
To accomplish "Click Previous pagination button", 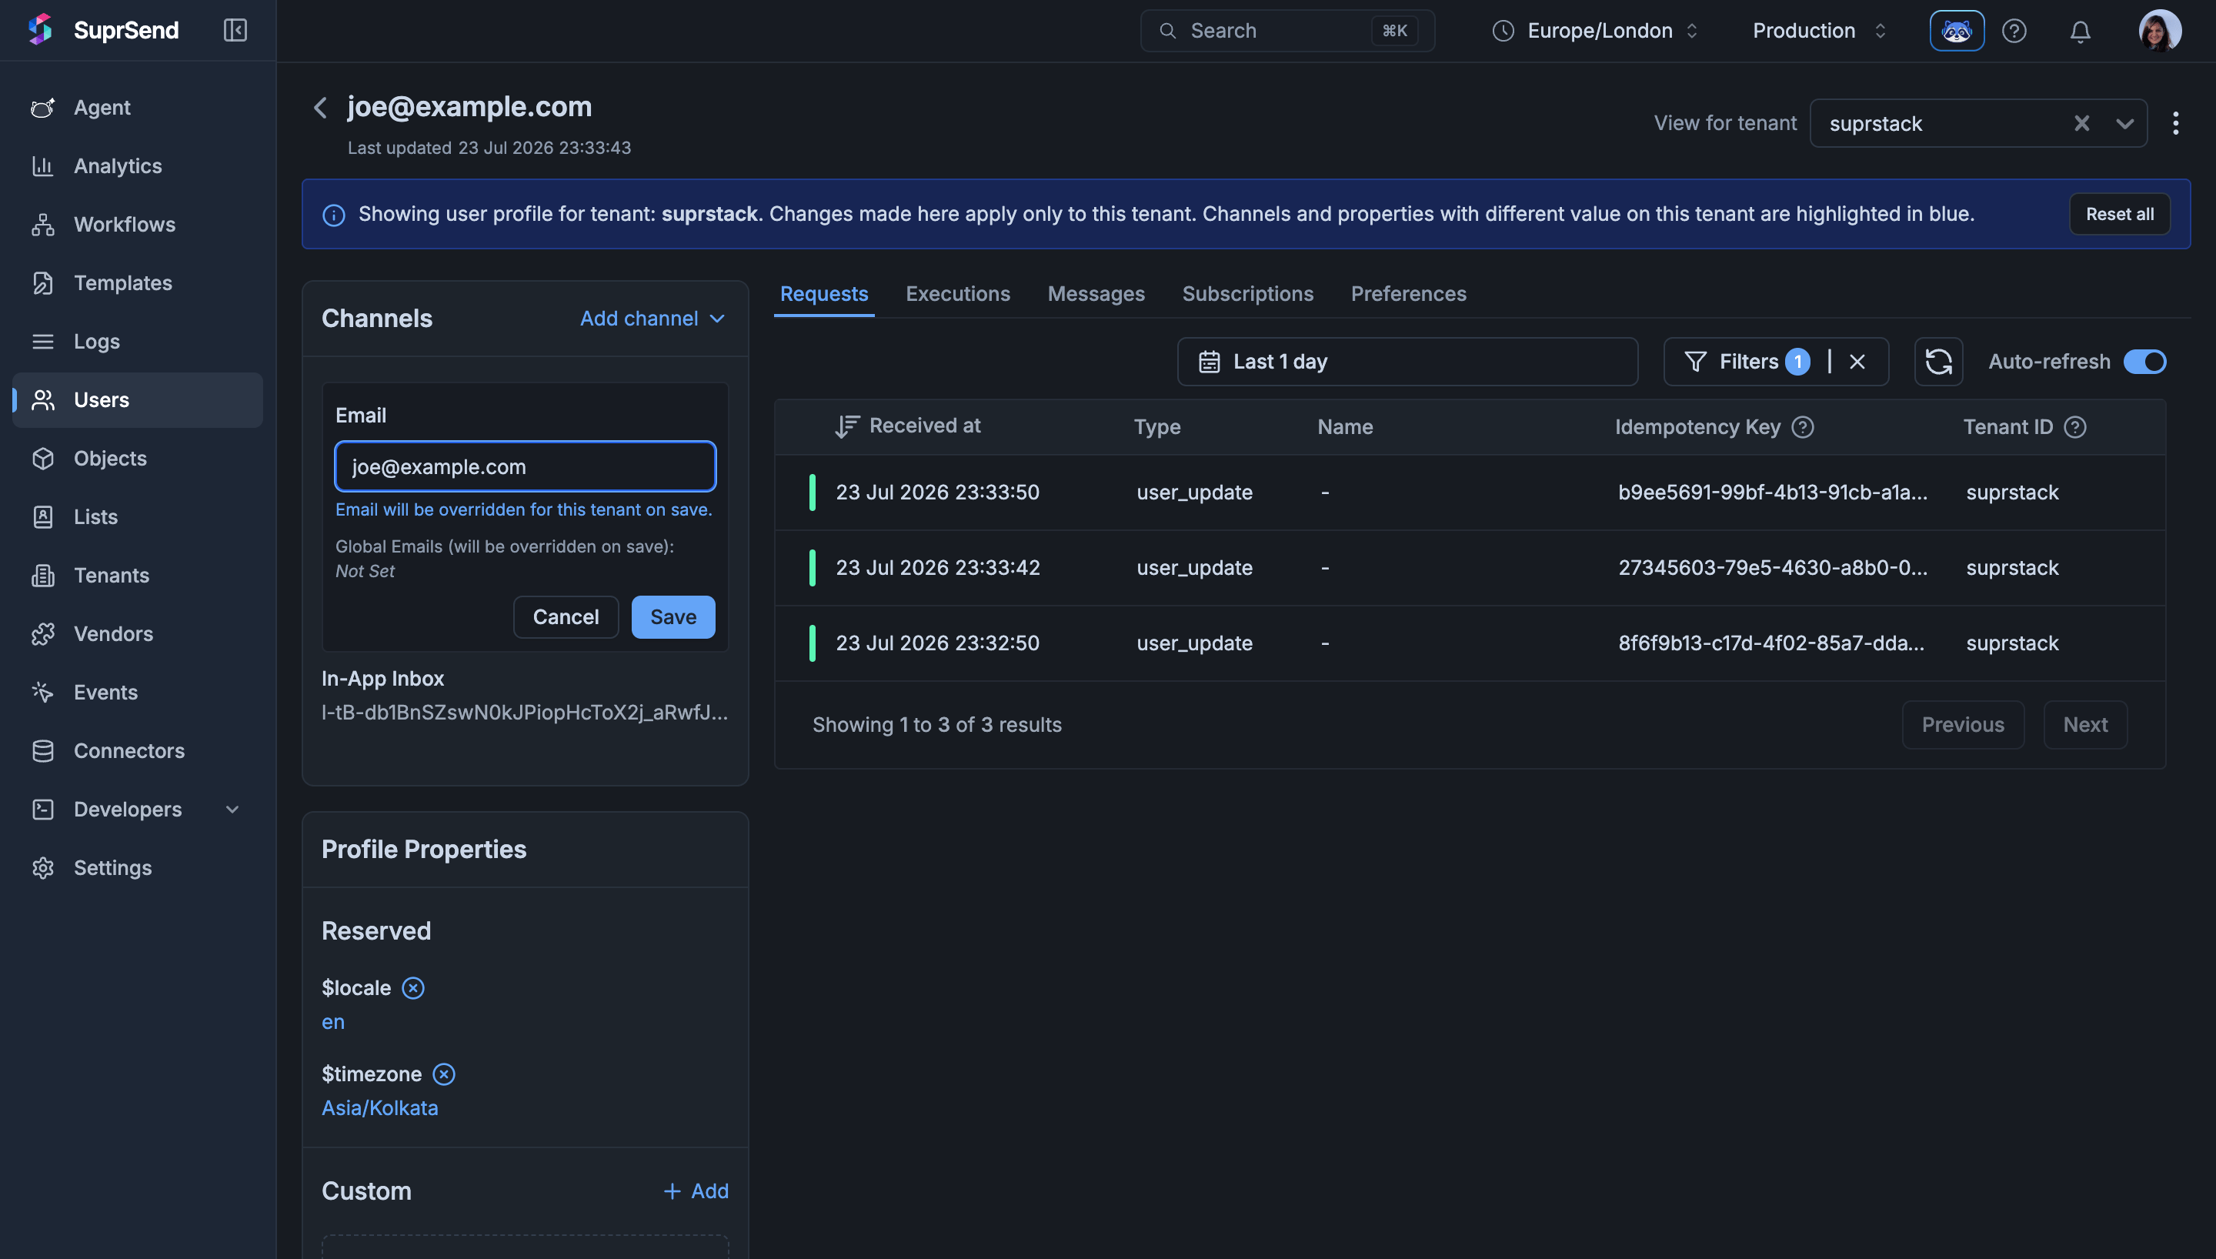I will click(x=1963, y=725).
